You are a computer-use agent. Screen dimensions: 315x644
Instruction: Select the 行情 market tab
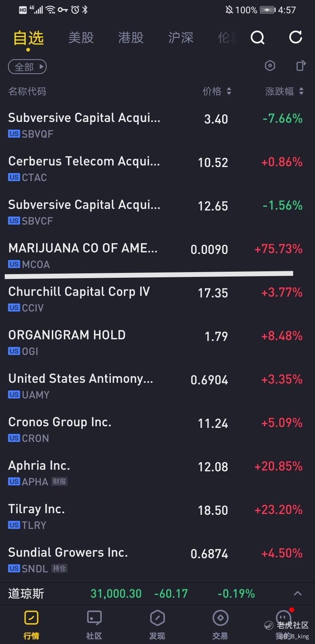pos(31,624)
